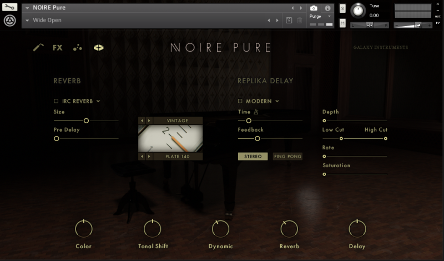Viewport: 444px width, 261px height.
Task: Click the Tonal Shift knob
Action: click(x=152, y=229)
